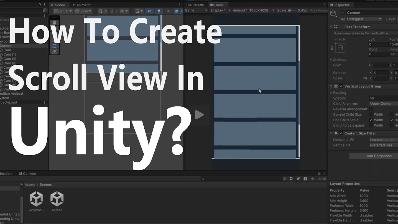Expand the Anchors foldout
398x224 pixels.
click(331, 60)
